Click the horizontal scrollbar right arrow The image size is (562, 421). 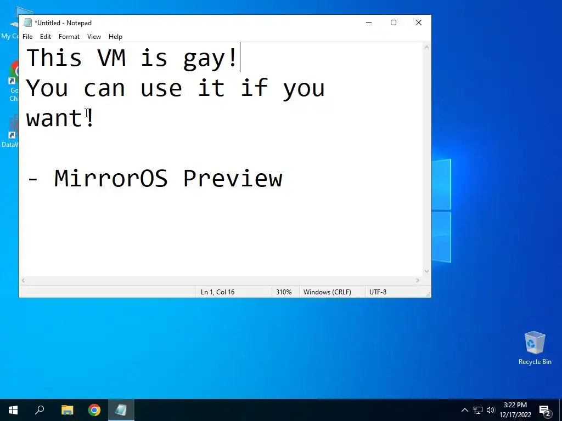[418, 281]
